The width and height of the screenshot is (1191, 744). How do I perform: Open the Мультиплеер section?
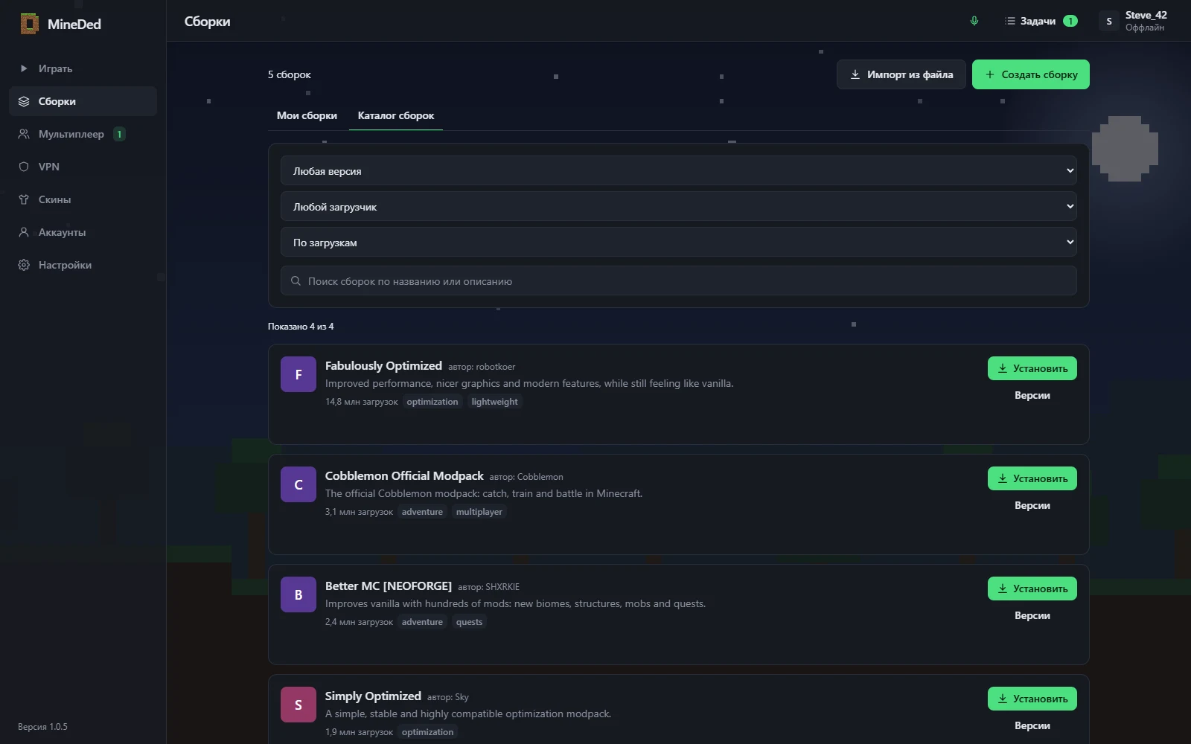(x=83, y=134)
